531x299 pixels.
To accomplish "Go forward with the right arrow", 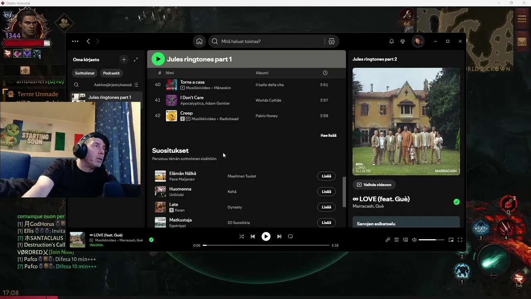I will (x=97, y=41).
